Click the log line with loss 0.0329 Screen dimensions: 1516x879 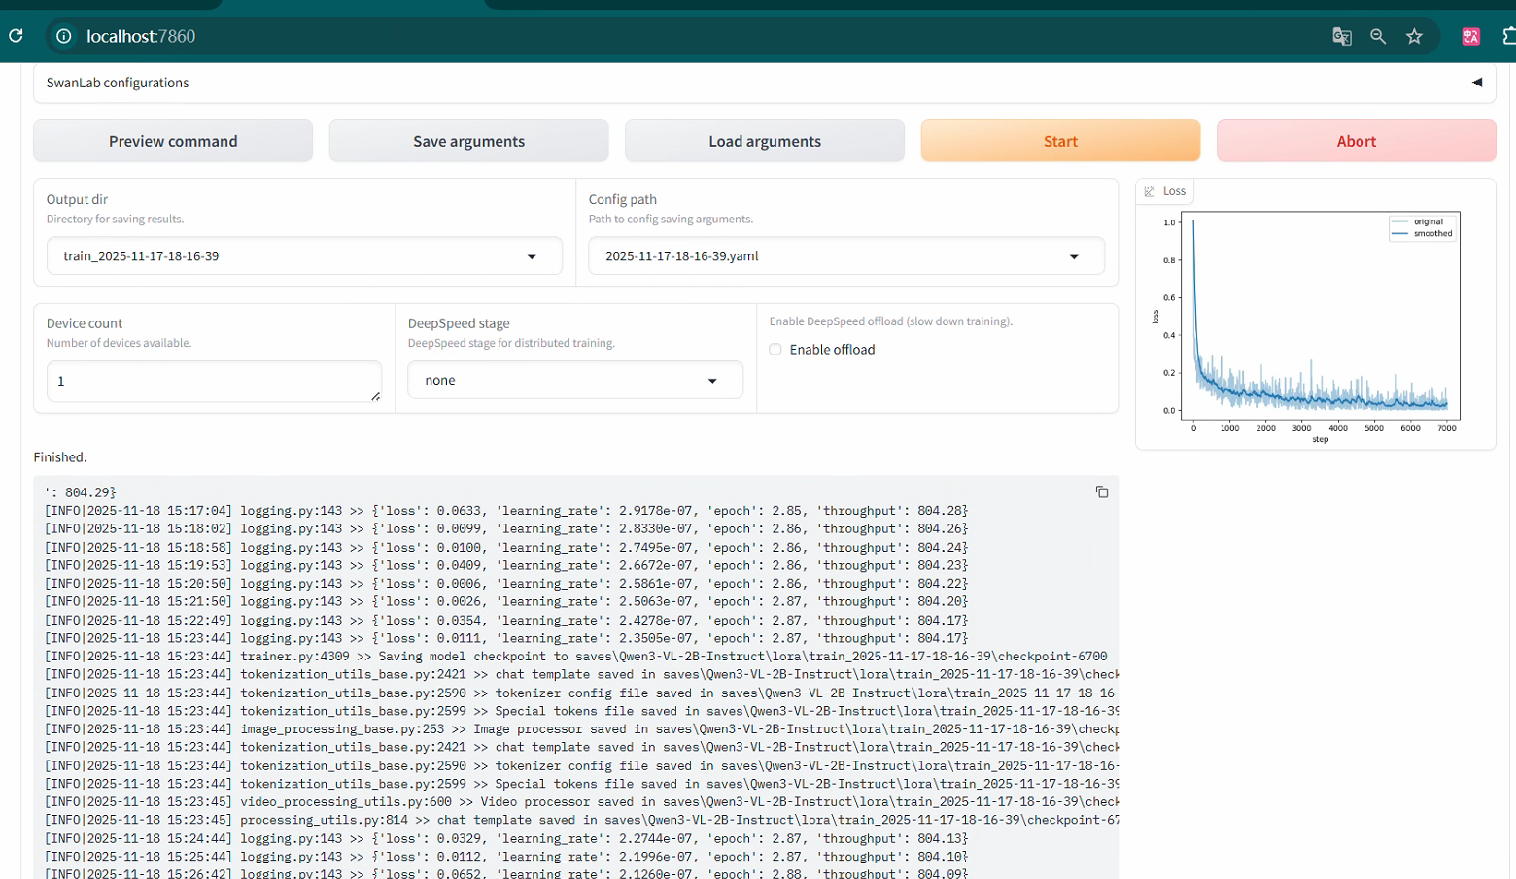pos(506,839)
